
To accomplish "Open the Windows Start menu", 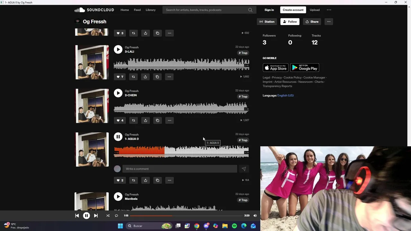I will 120,226.
